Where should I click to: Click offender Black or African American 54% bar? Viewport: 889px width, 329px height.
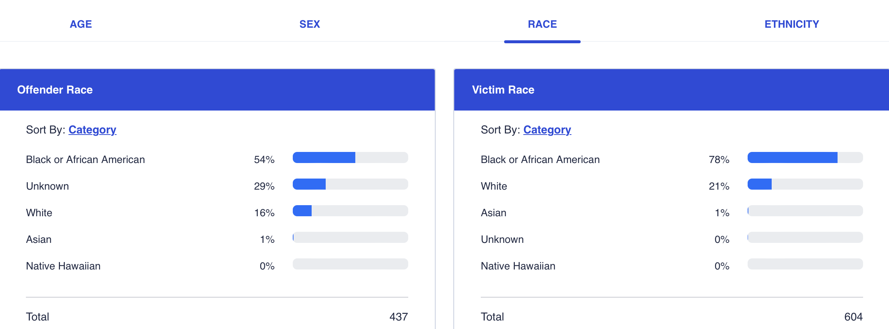coord(350,157)
